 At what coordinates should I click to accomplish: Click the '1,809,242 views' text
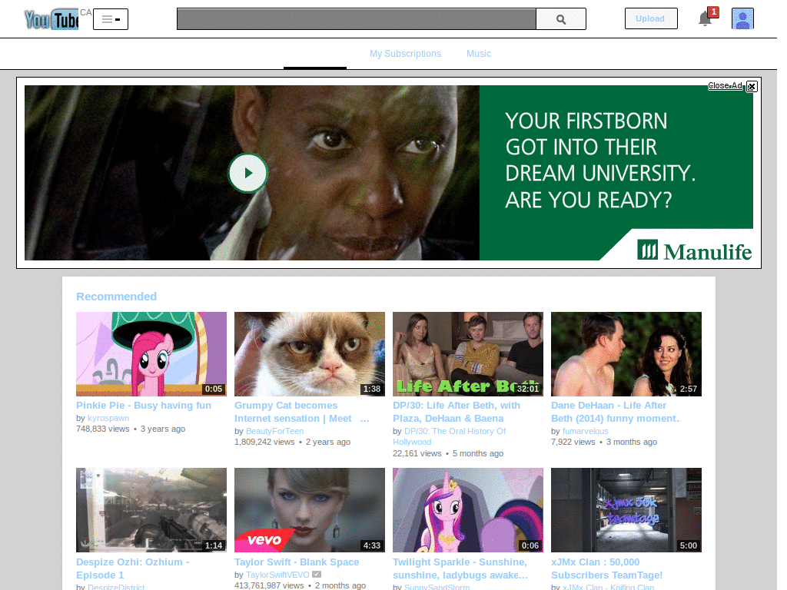point(264,442)
